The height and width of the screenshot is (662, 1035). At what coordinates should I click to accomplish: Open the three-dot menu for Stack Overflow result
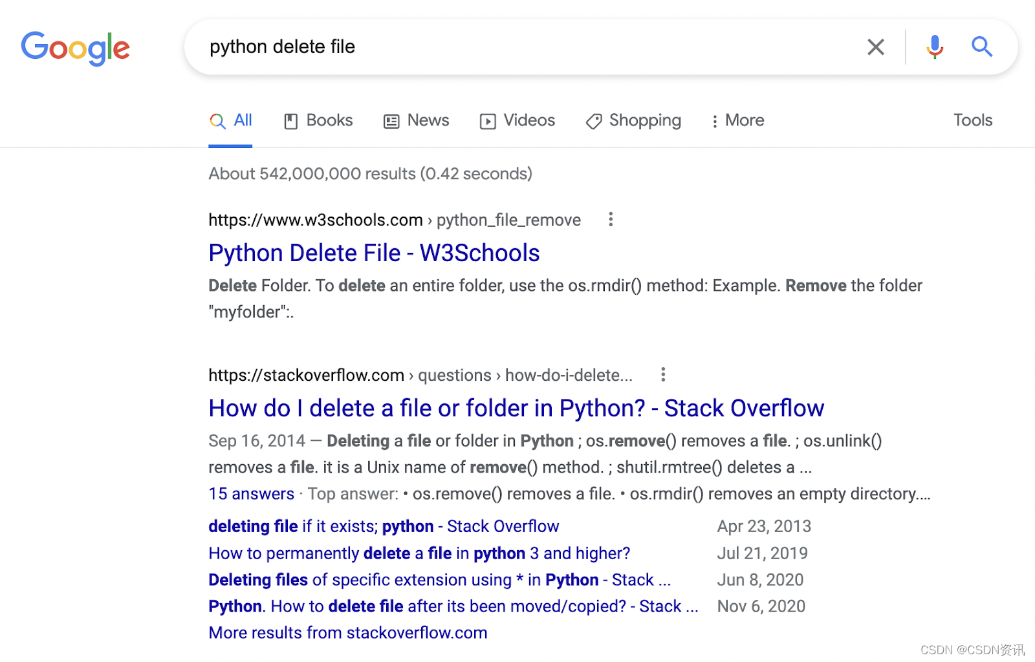point(662,375)
